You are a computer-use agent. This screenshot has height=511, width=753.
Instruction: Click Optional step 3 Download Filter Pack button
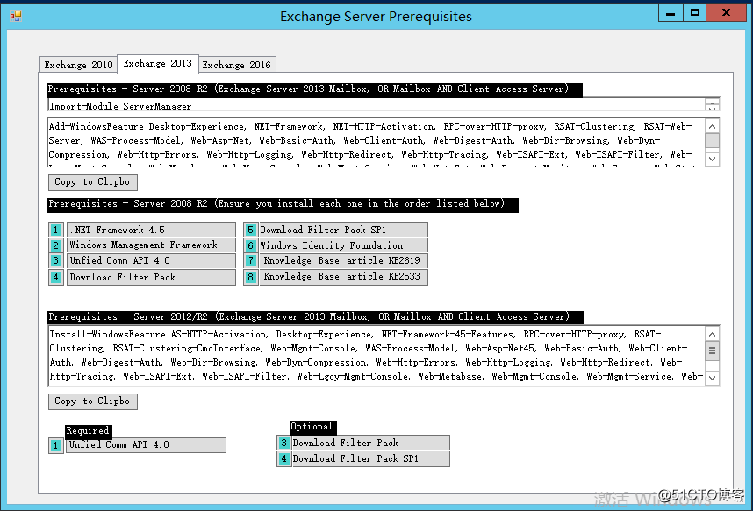(370, 443)
